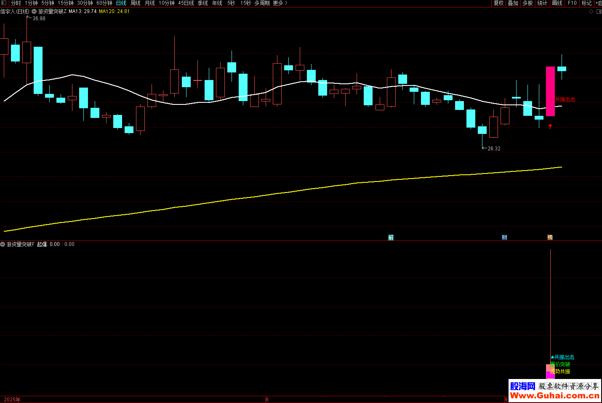Select the 15分钟 period

pos(66,3)
